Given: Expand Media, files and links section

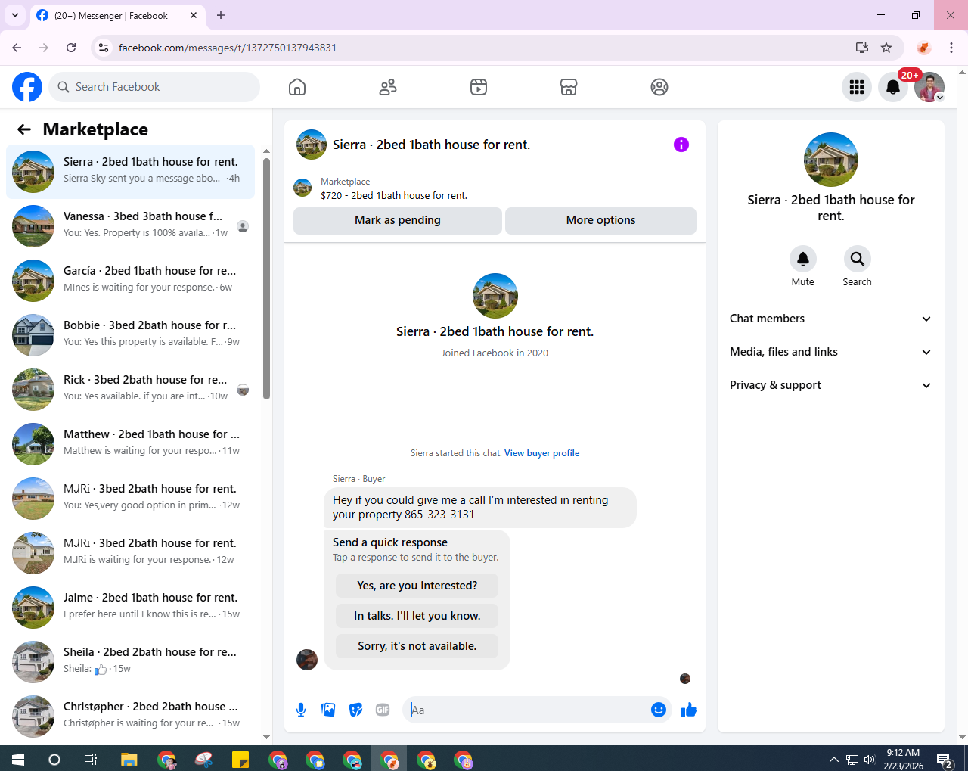Looking at the screenshot, I should 831,352.
